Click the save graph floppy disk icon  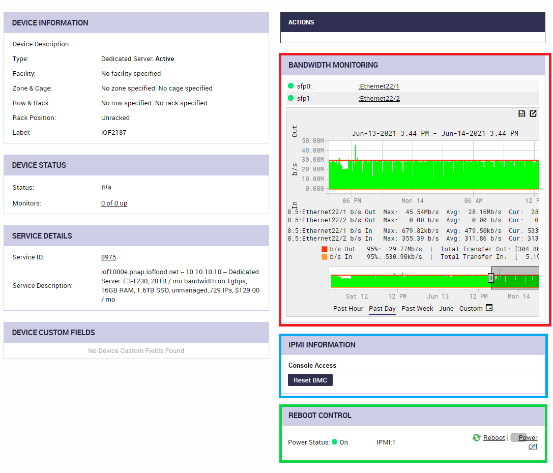522,113
